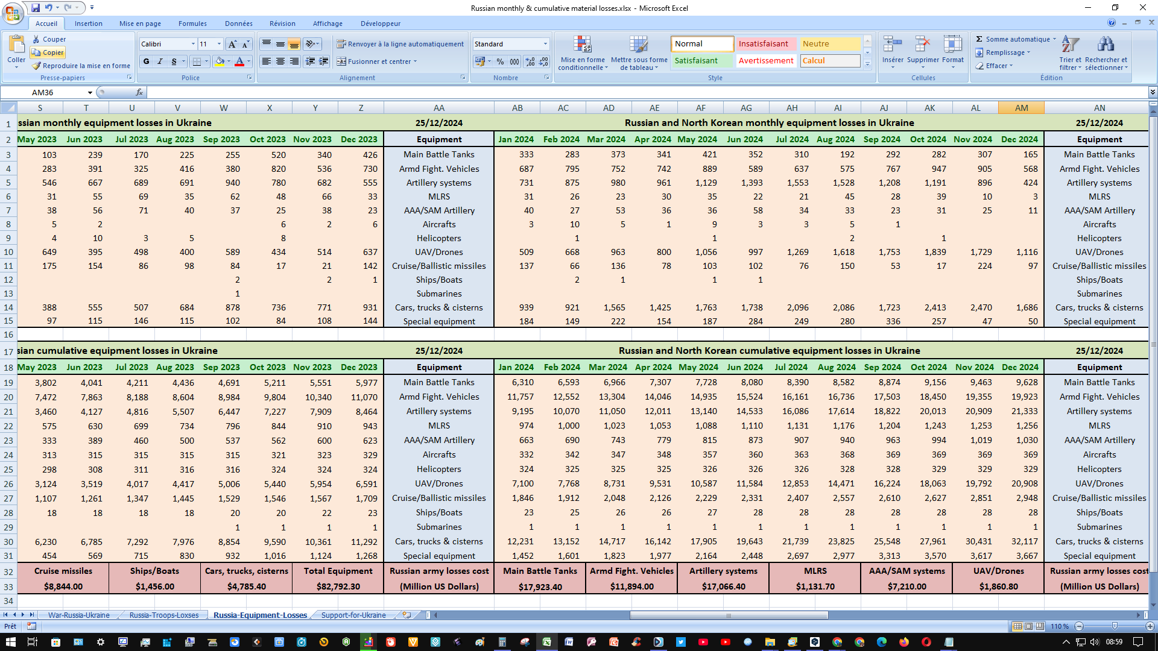Screen dimensions: 1158x651
Task: Click accounting number format icon
Action: (480, 61)
